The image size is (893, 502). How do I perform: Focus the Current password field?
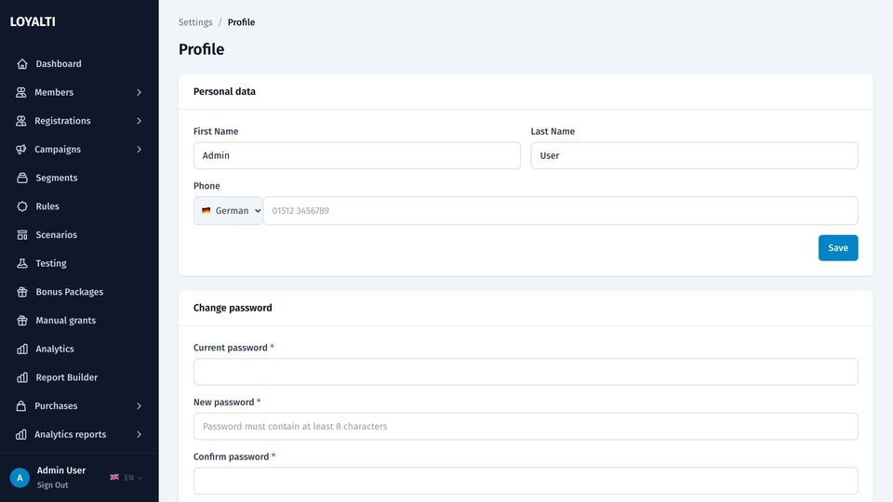526,372
